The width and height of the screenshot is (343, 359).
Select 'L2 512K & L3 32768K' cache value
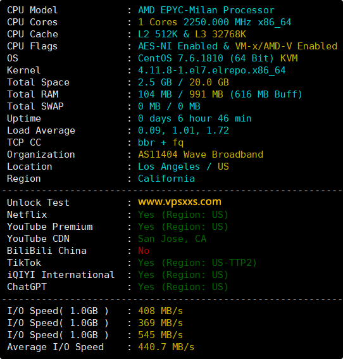pyautogui.click(x=192, y=34)
